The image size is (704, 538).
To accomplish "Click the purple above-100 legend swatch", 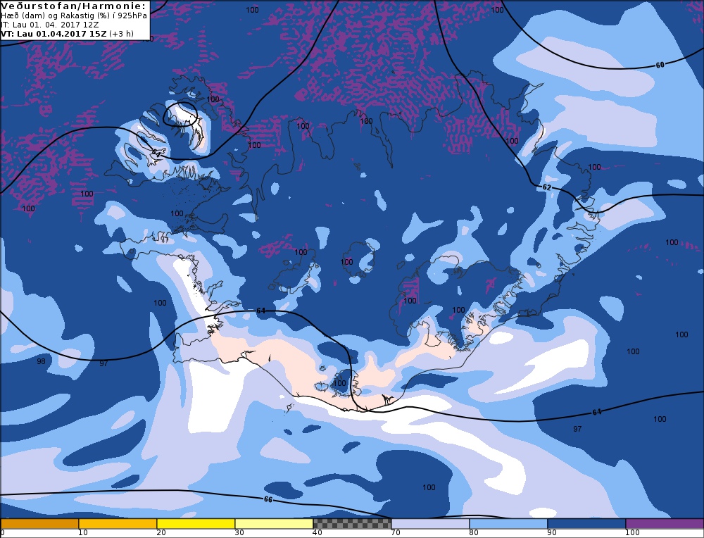I will (665, 524).
